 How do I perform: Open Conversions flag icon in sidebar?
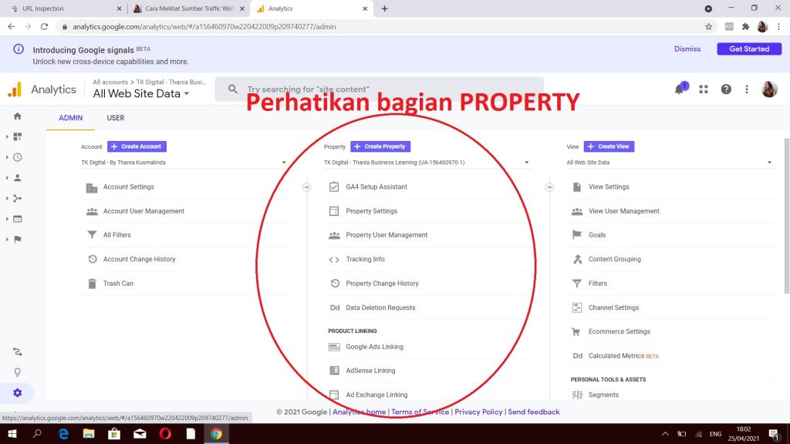coord(18,240)
